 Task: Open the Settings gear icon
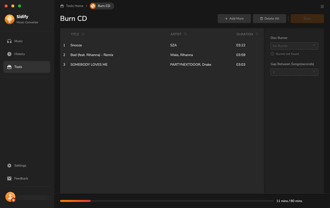[x=9, y=166]
